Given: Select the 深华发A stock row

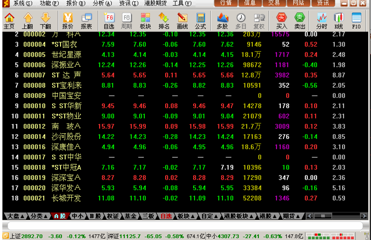Looking at the screenshot, I should pos(66,188).
